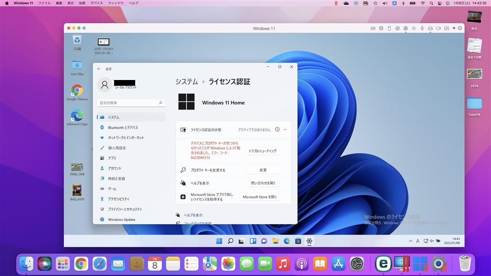The image size is (491, 276).
Task: Select アカウント in the Settings sidebar
Action: tap(131, 168)
